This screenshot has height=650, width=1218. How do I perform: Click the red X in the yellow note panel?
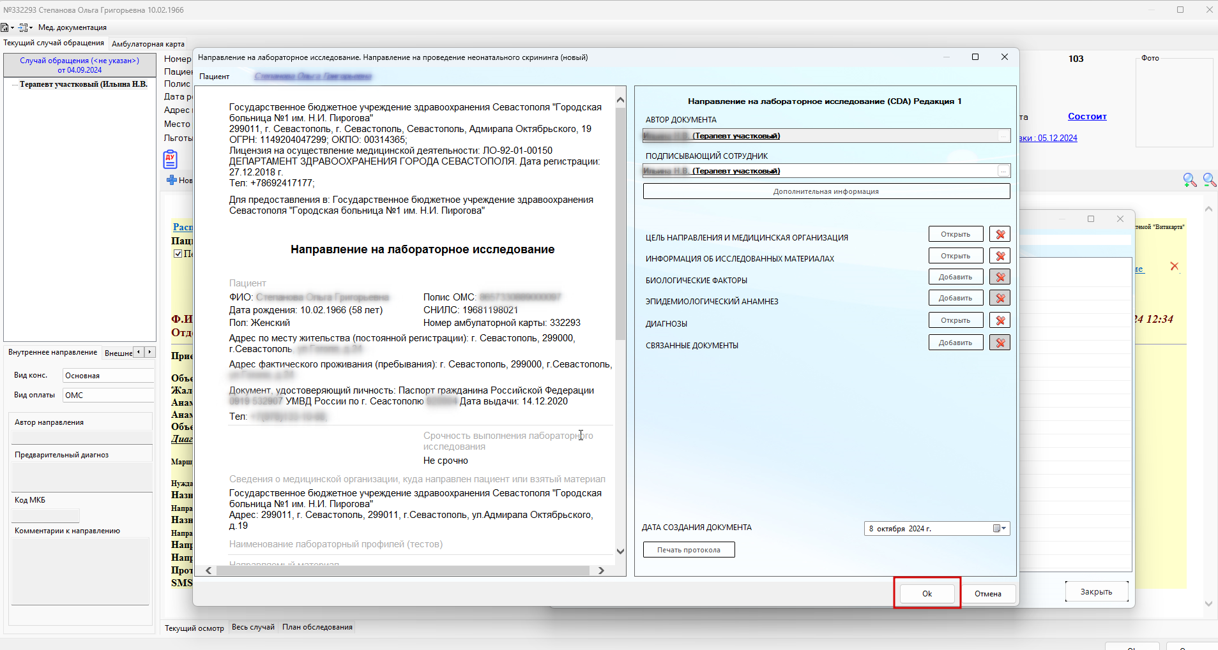pos(1174,266)
